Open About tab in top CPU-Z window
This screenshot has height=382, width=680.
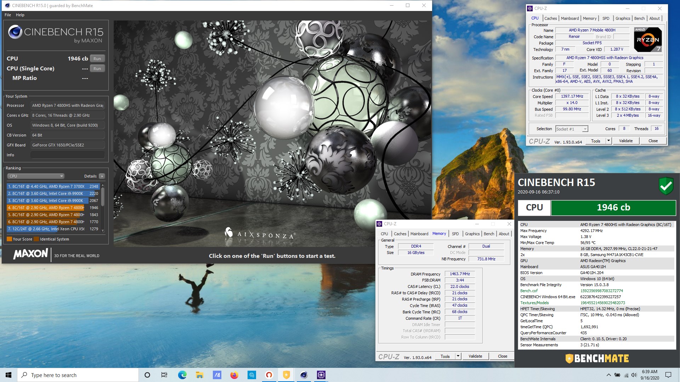point(654,18)
